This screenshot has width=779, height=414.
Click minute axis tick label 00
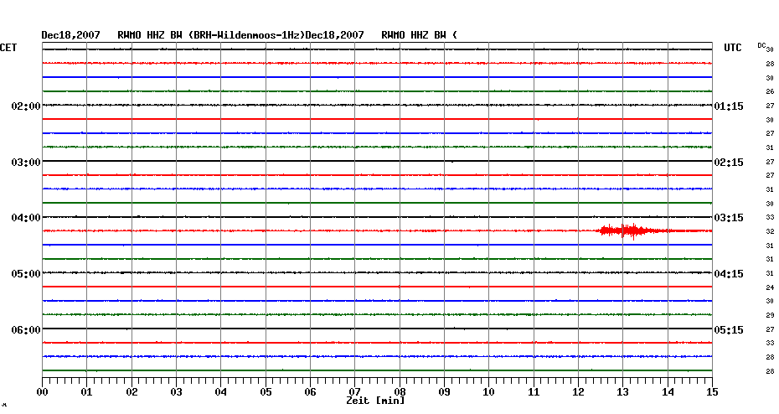click(42, 392)
